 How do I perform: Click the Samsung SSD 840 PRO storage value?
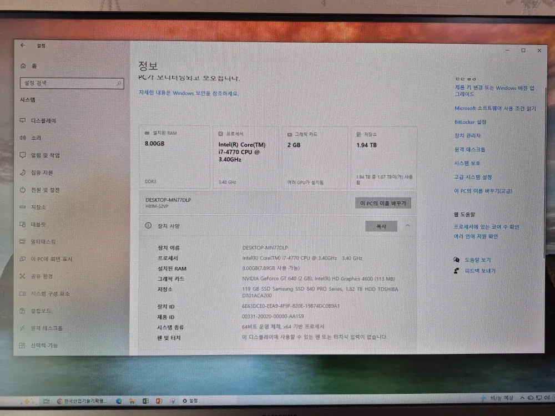coord(320,292)
